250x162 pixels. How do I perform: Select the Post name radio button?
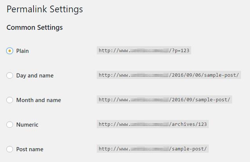pos(10,149)
